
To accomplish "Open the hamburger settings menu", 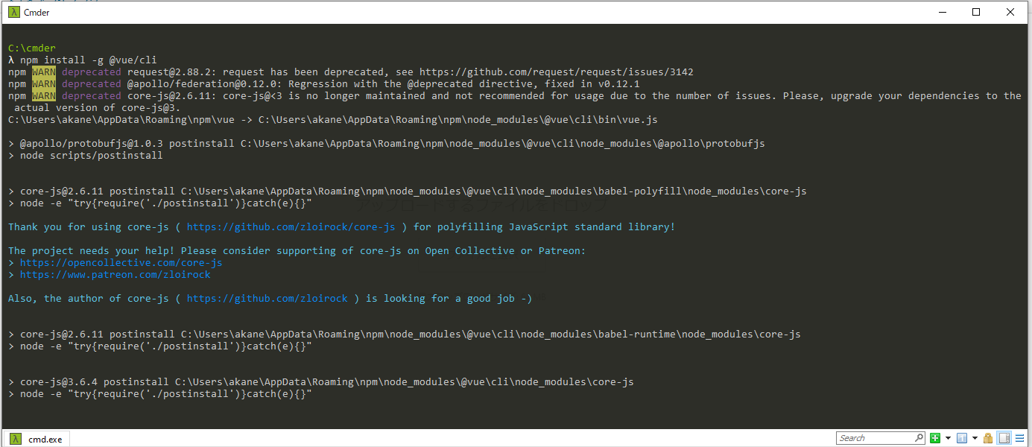I will click(x=1019, y=438).
